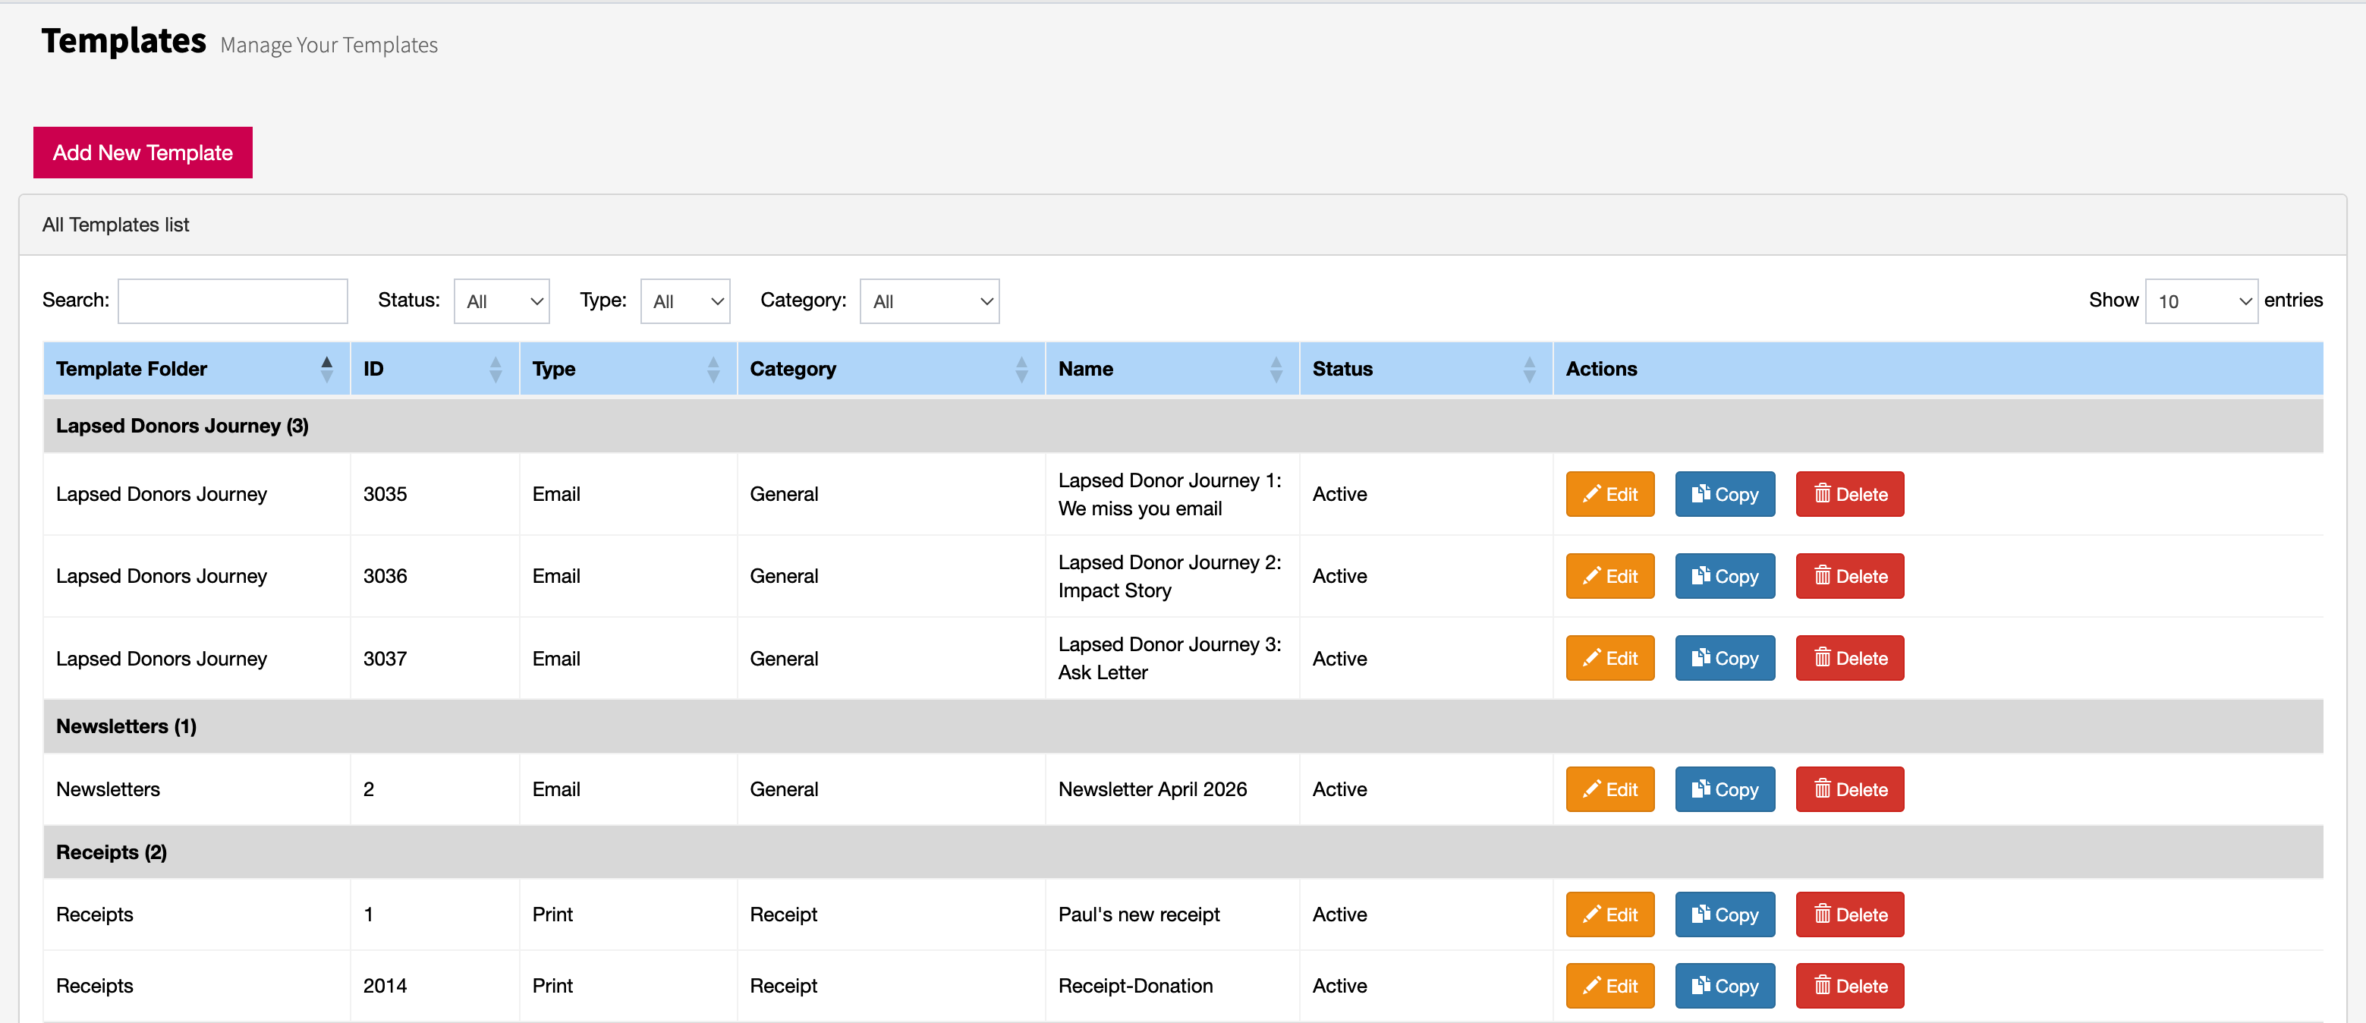
Task: Sort the ID column arrows
Action: [x=495, y=369]
